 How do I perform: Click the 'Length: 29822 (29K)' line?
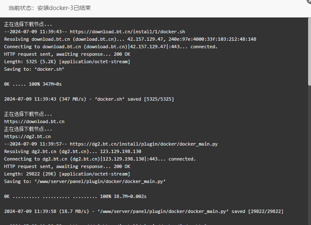(x=67, y=174)
